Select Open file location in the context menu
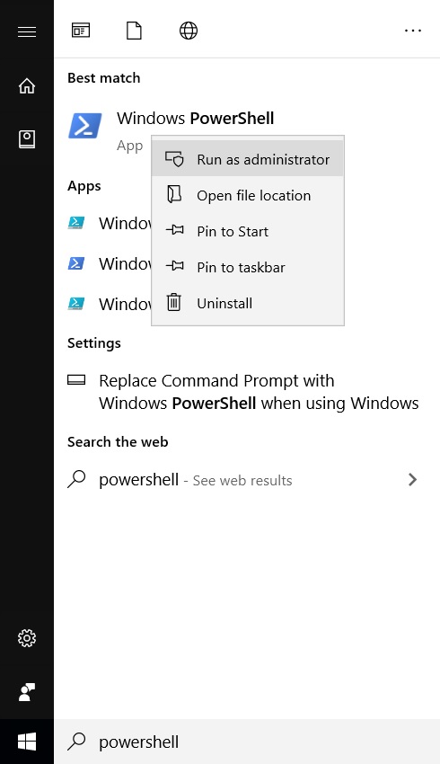The width and height of the screenshot is (440, 764). pyautogui.click(x=248, y=195)
